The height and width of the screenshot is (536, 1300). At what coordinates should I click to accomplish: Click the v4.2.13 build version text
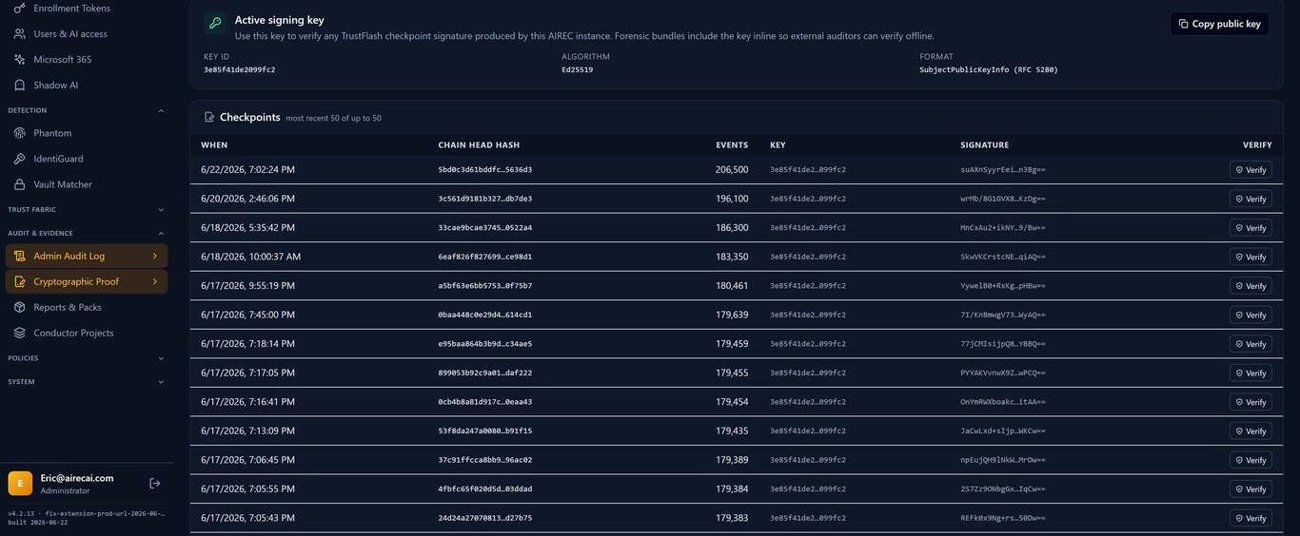click(86, 513)
